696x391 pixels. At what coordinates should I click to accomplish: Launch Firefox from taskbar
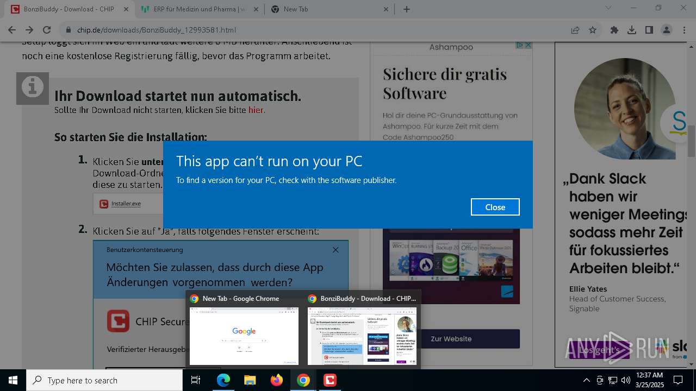tap(277, 380)
